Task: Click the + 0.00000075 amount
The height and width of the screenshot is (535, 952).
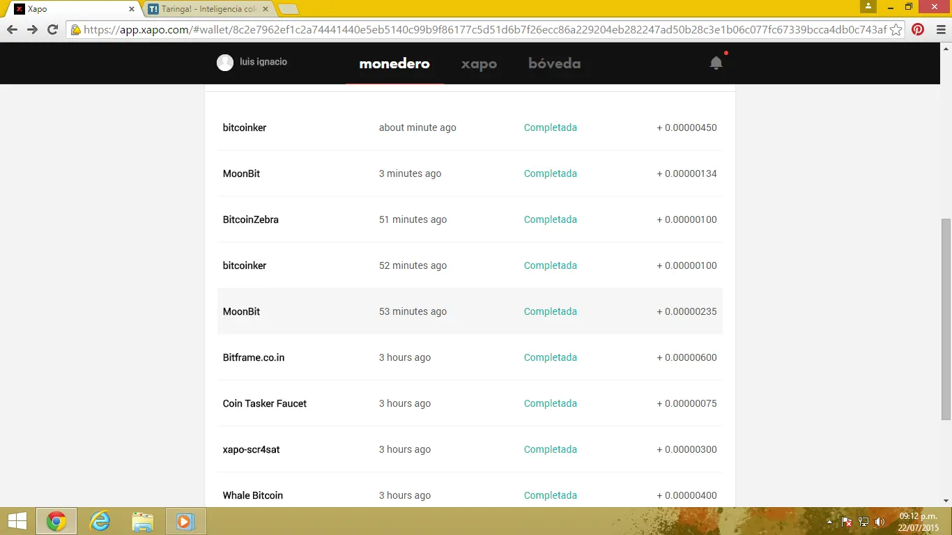Action: 686,403
